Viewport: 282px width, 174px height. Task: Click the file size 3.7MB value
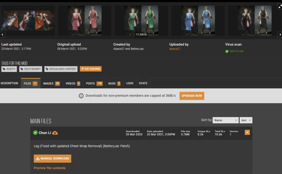click(x=185, y=135)
